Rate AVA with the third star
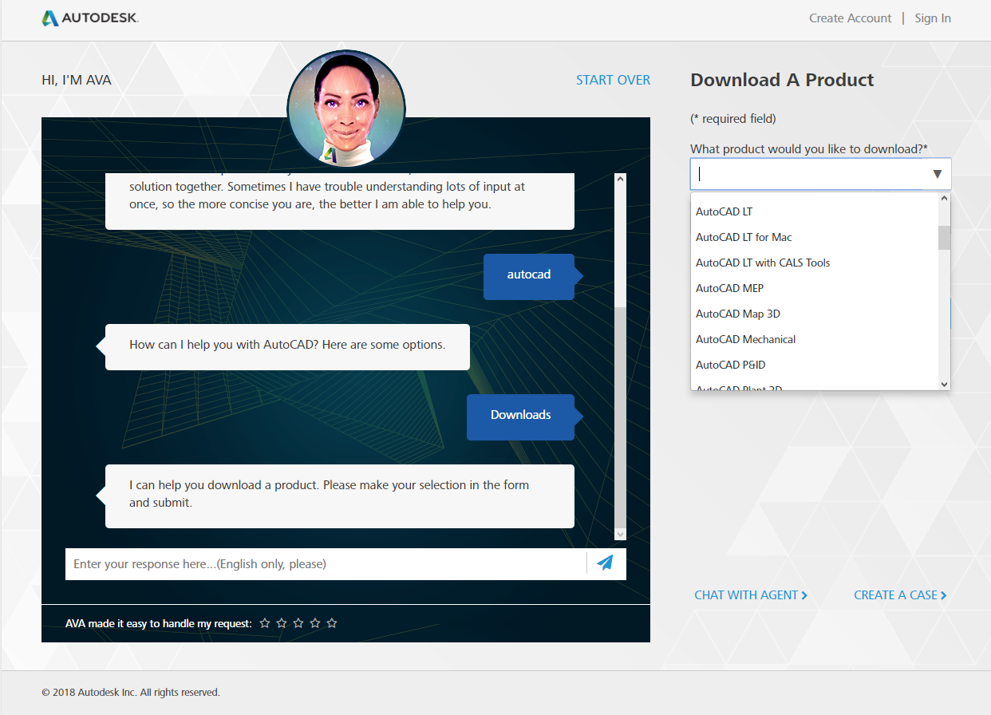This screenshot has height=715, width=991. pyautogui.click(x=298, y=623)
